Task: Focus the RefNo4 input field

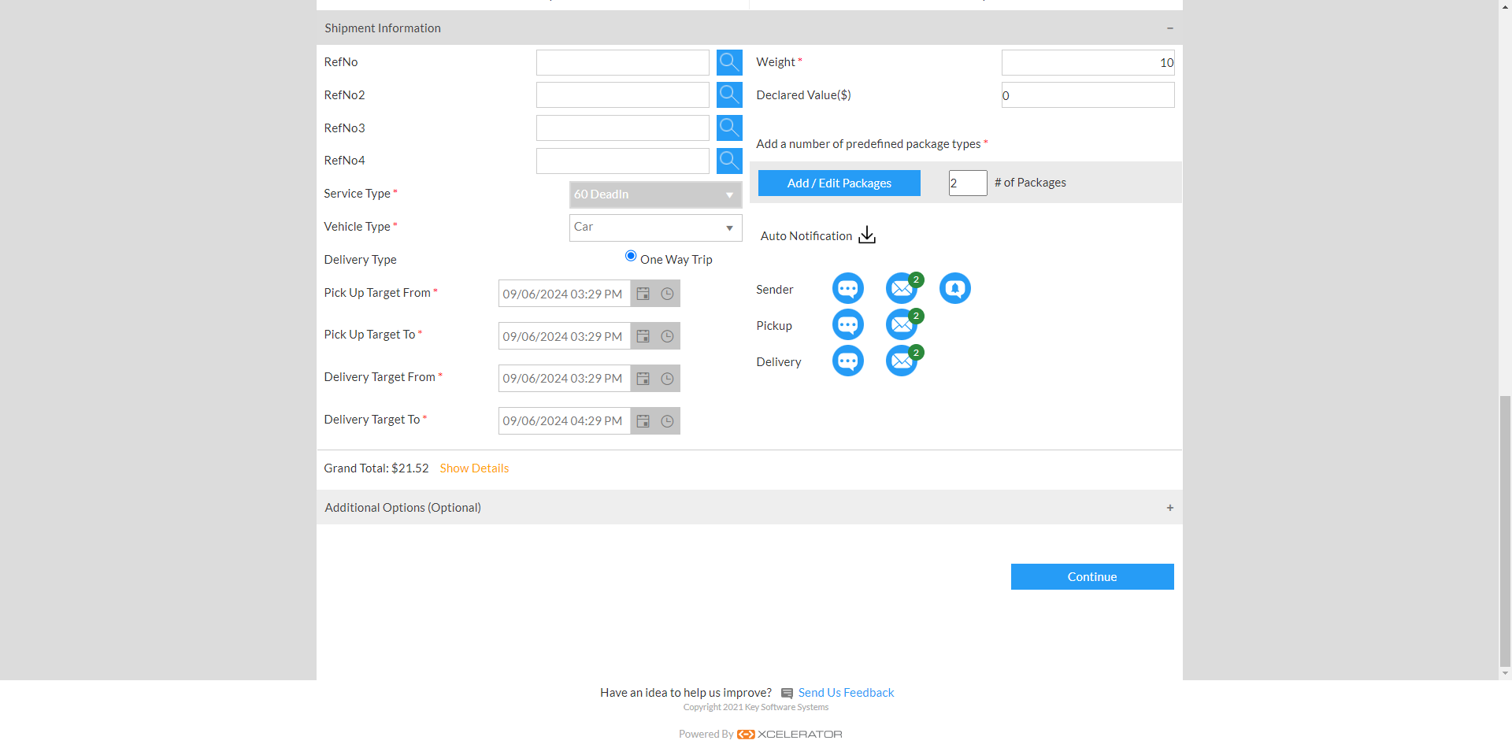Action: point(623,161)
